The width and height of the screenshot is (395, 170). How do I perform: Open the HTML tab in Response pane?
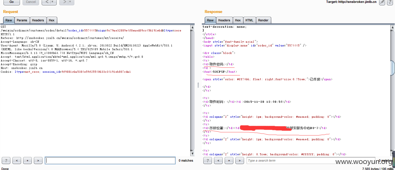click(249, 20)
